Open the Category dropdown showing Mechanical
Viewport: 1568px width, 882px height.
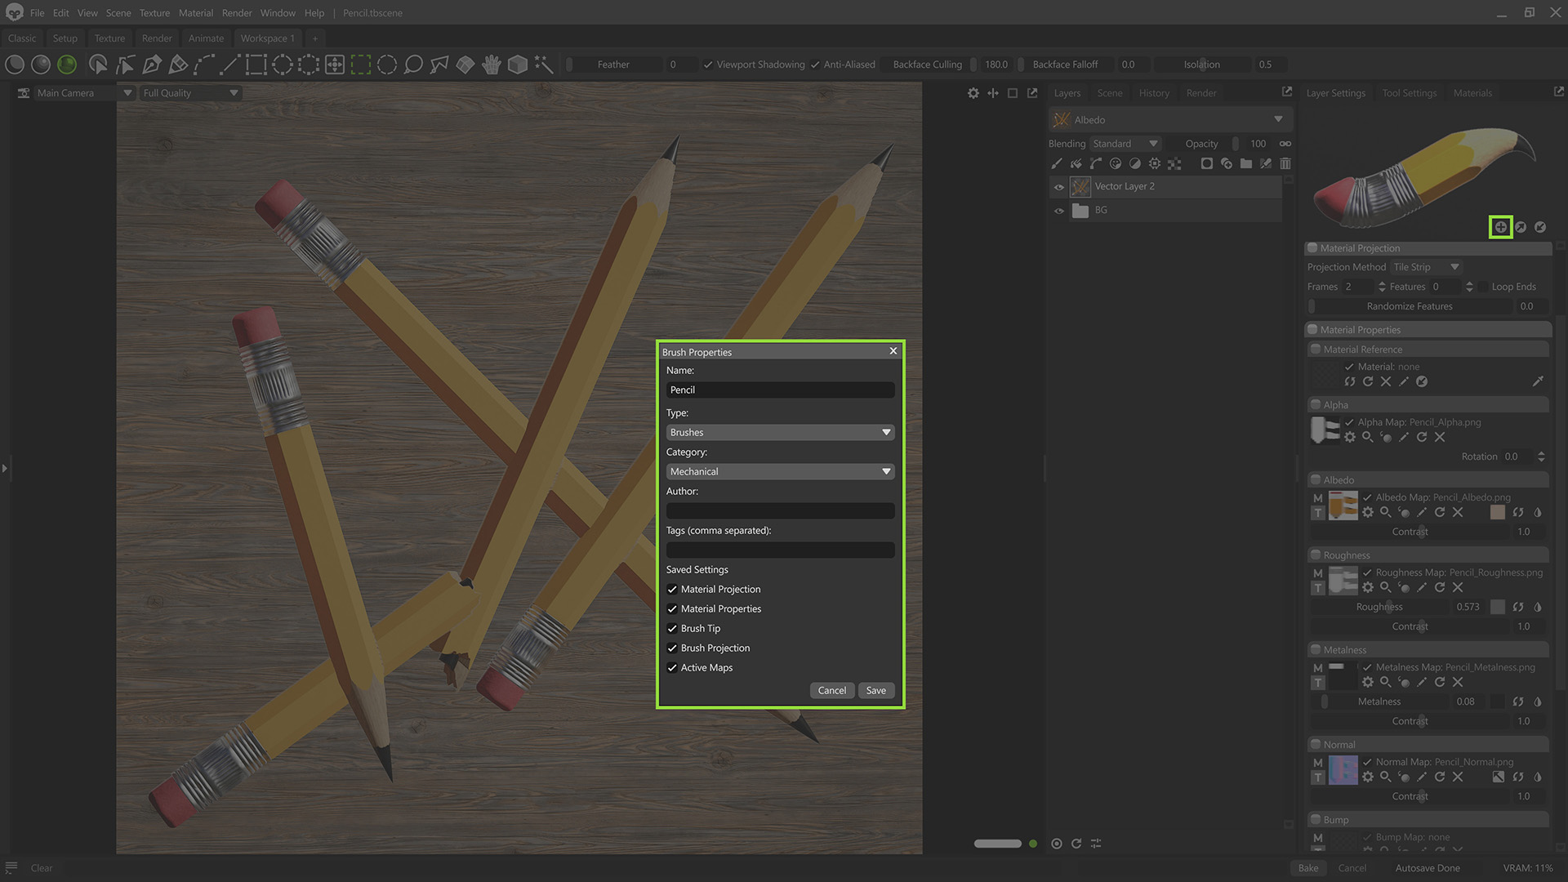point(780,472)
